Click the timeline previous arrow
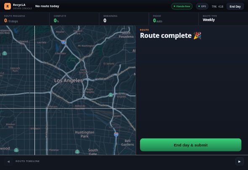This screenshot has width=248, height=170. [8, 162]
